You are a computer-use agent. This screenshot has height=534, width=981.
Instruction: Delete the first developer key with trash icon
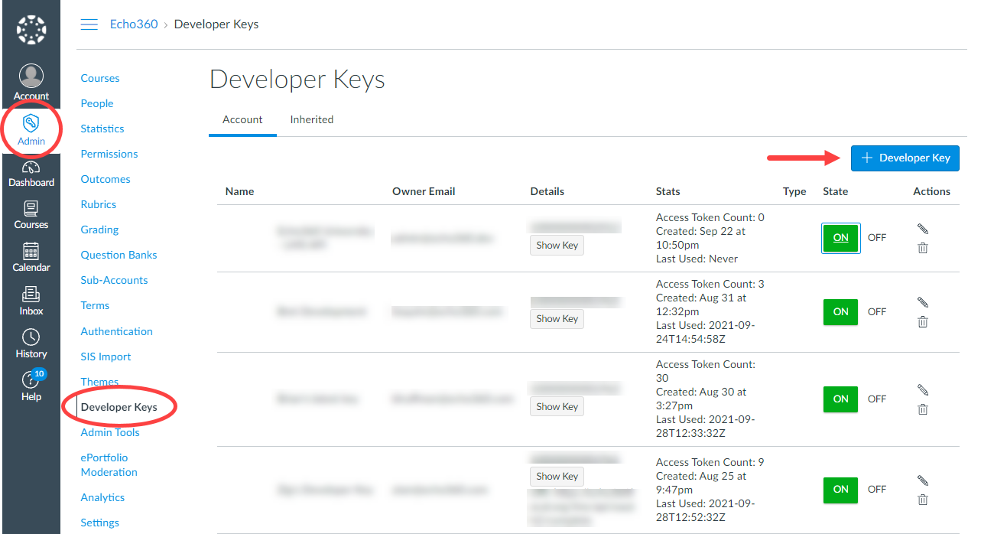tap(923, 248)
